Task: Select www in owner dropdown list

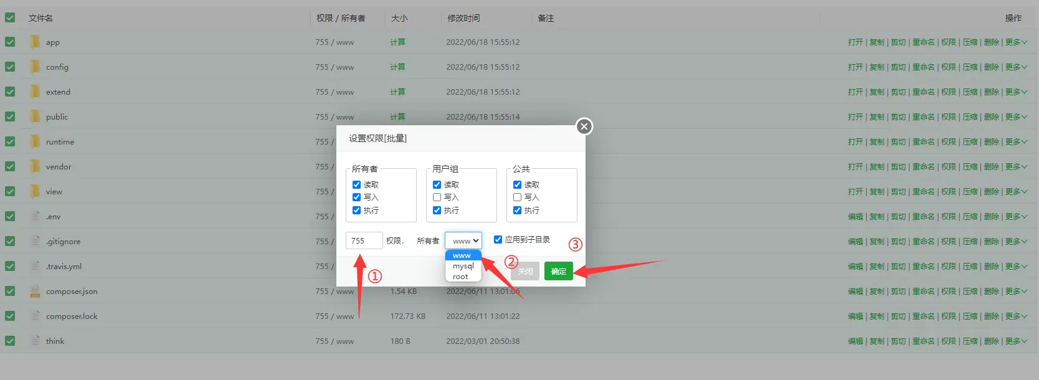Action: (x=463, y=255)
